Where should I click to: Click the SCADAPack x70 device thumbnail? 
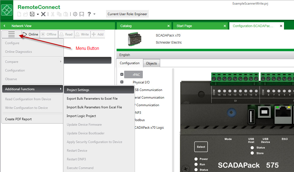135,39
